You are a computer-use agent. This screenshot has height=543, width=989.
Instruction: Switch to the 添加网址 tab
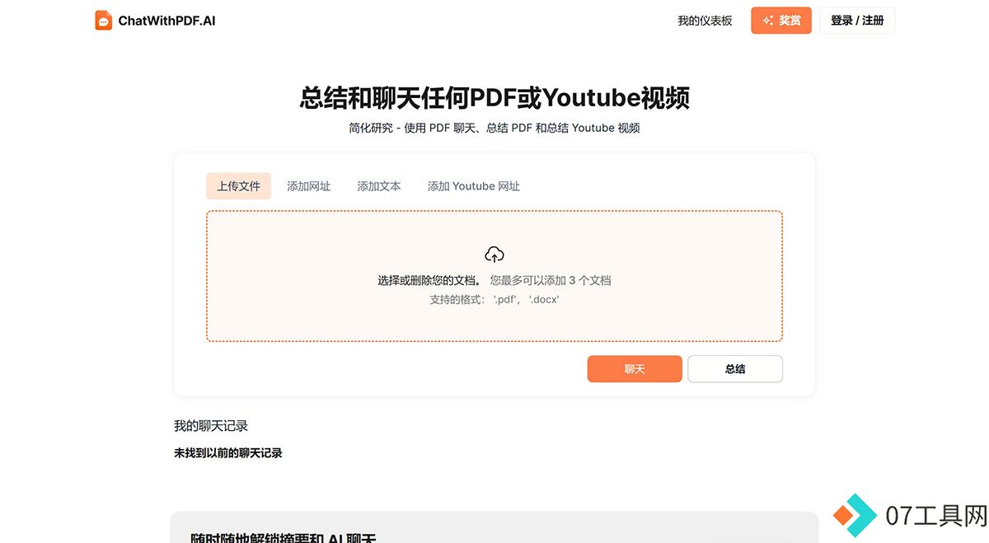pos(308,186)
